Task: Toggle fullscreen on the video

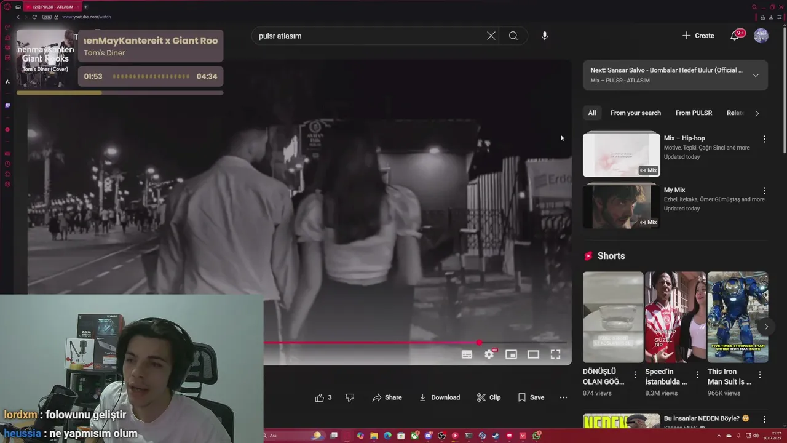Action: pos(555,354)
